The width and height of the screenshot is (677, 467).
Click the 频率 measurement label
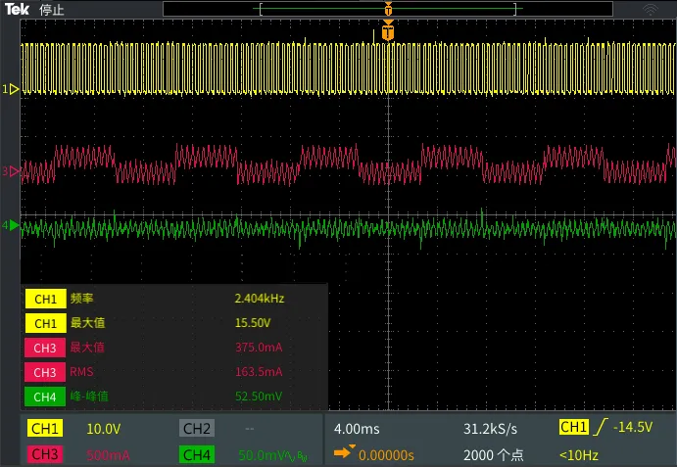[81, 299]
